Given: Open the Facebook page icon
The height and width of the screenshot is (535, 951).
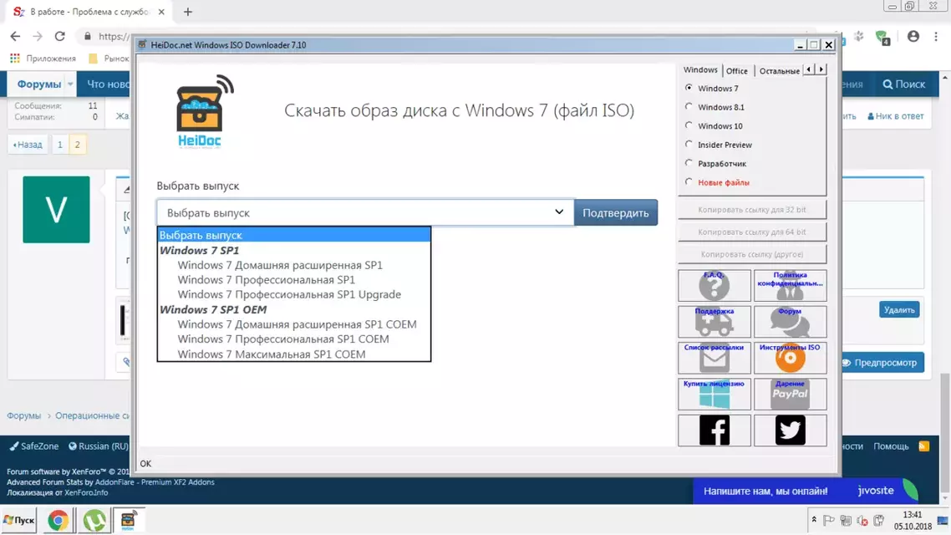Looking at the screenshot, I should tap(714, 430).
